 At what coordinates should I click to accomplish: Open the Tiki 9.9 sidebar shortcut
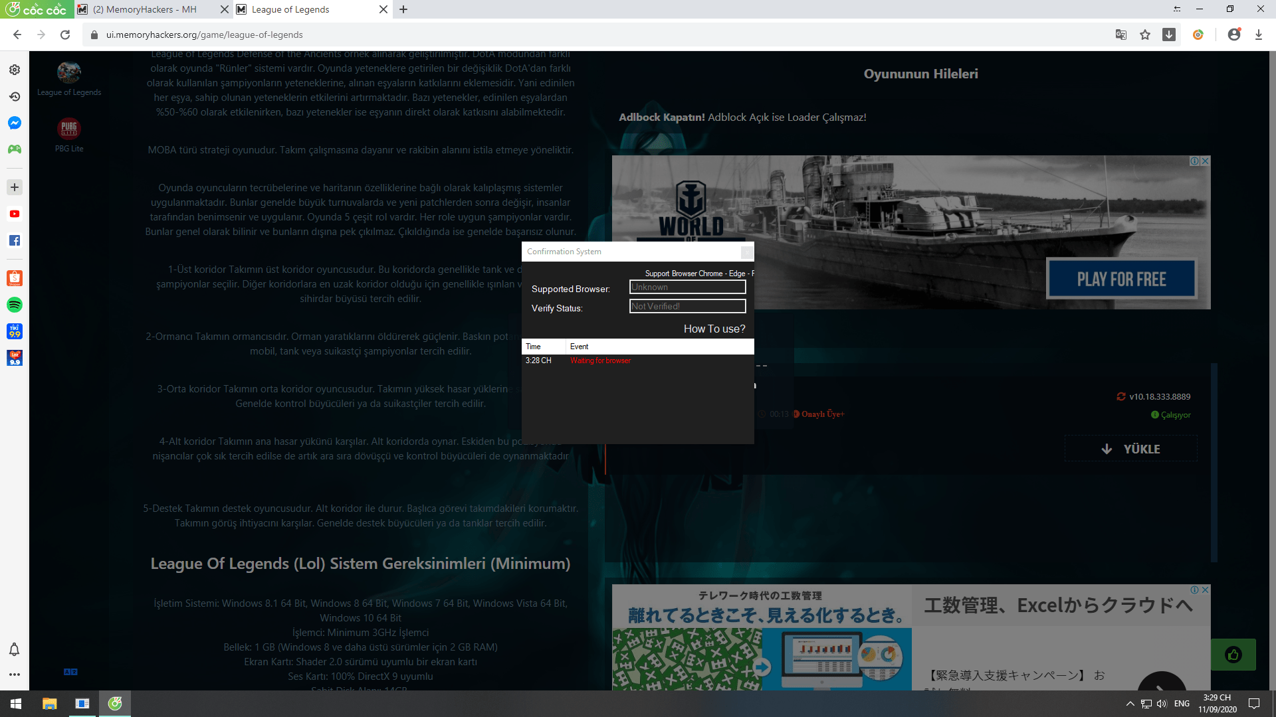tap(15, 331)
